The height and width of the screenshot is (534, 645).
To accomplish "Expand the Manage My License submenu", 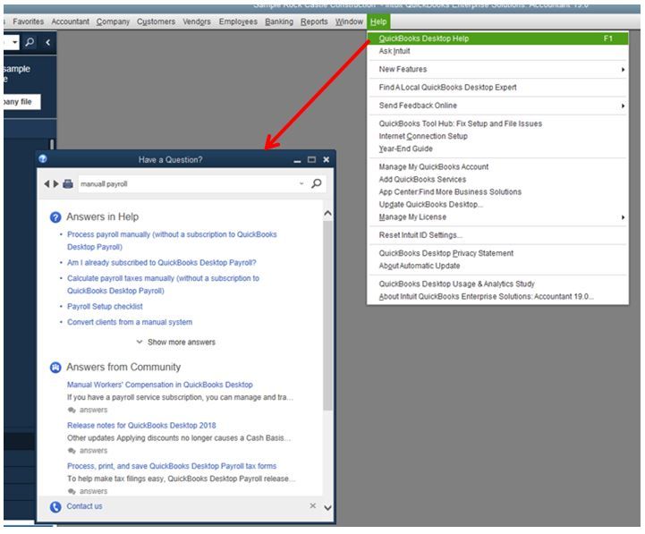I will point(497,216).
